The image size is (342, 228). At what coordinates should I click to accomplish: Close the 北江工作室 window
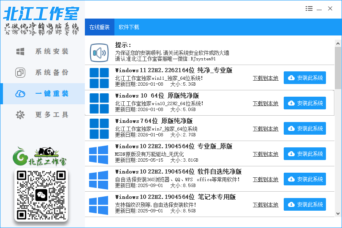(x=330, y=8)
